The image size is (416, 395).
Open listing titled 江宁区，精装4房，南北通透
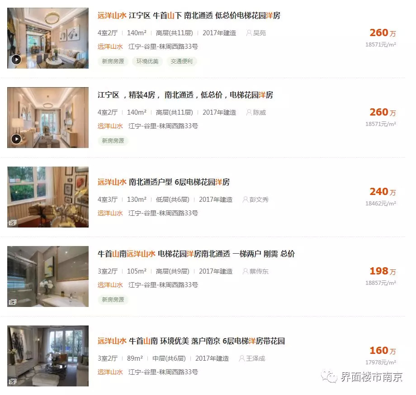(x=185, y=95)
